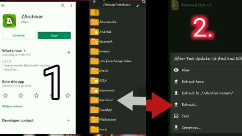Click the Write a review link
The height and width of the screenshot is (136, 242).
coord(12,106)
